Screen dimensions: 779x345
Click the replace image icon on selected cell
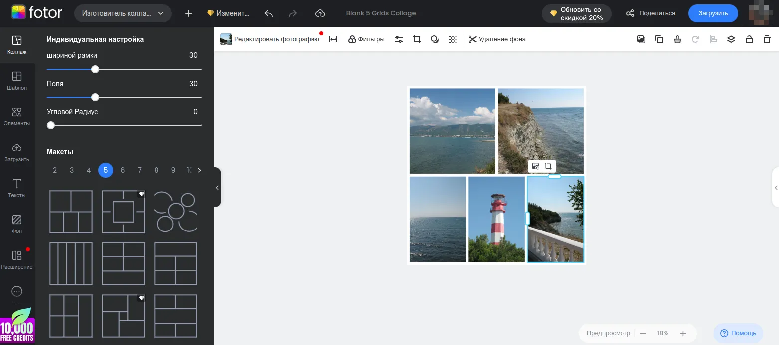535,166
